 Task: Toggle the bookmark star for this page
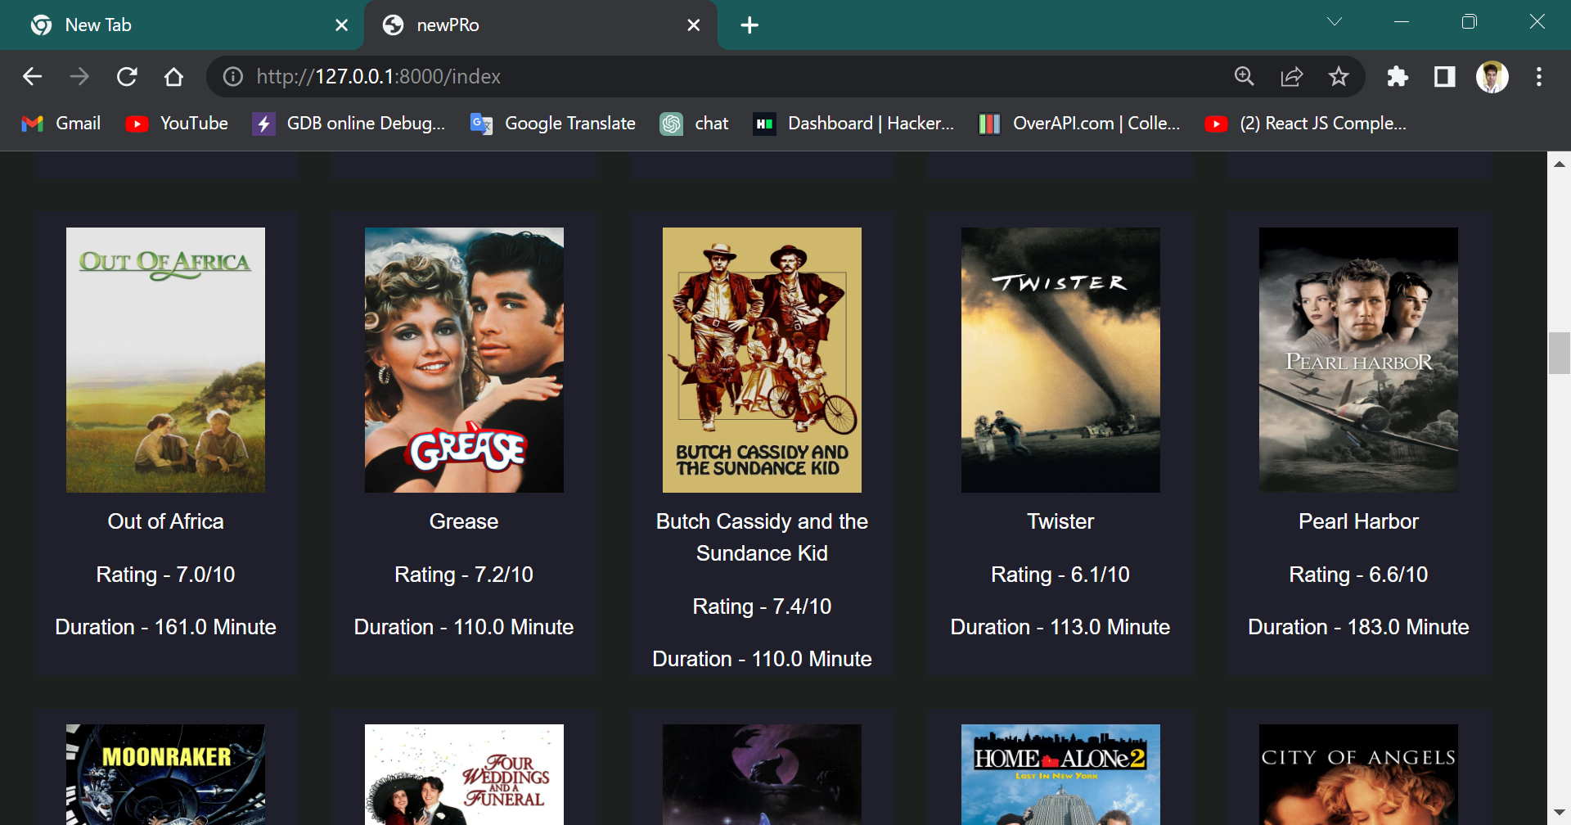tap(1339, 76)
